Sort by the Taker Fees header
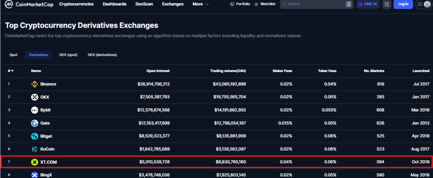The width and height of the screenshot is (433, 178). tap(327, 71)
